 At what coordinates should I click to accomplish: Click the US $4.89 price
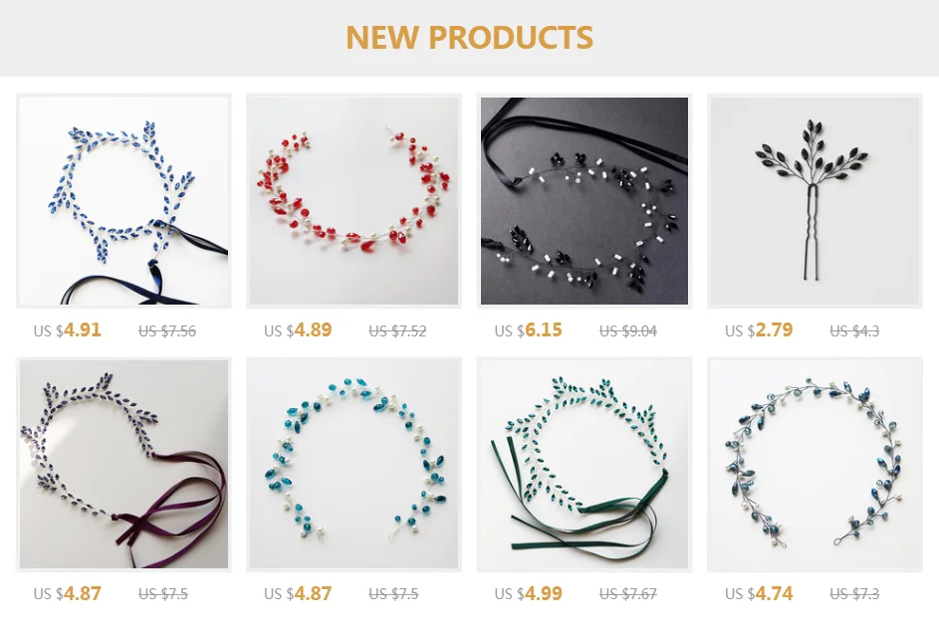[298, 329]
